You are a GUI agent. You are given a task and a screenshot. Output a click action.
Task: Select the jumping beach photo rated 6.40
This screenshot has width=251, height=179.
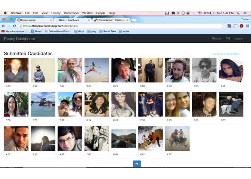[97, 70]
